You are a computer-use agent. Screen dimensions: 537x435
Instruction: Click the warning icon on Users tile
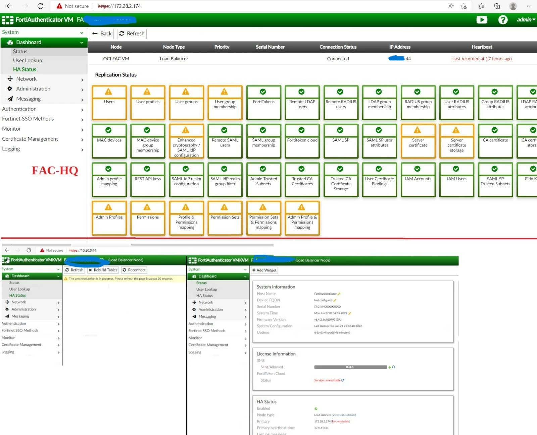108,92
